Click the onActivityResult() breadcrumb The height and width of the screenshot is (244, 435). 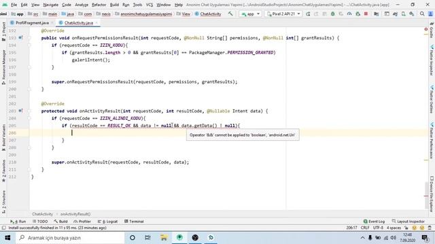click(75, 214)
